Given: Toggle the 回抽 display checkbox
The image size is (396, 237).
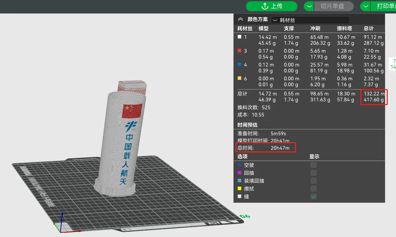Looking at the screenshot, I should [x=314, y=173].
